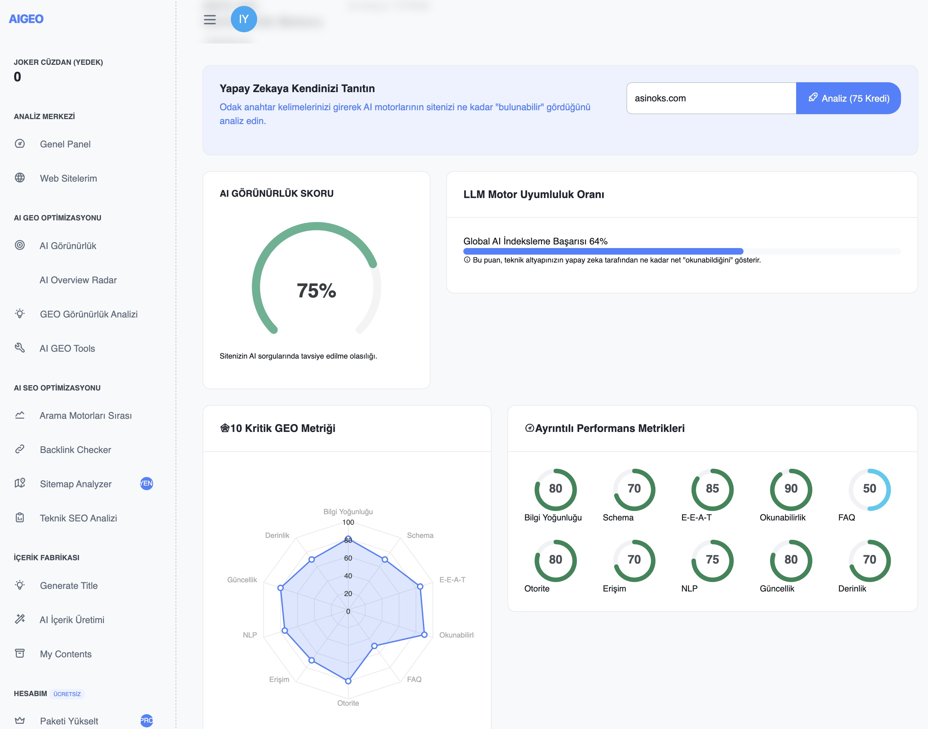
Task: Click the Backlink Checker link icon
Action: [x=20, y=449]
